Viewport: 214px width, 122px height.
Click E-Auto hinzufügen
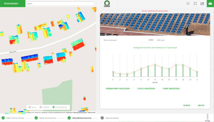click(x=146, y=89)
